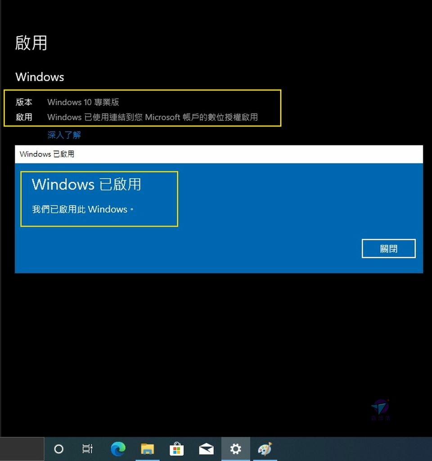This screenshot has height=461, width=432.
Task: Open Paint palette icon on taskbar
Action: (265, 449)
